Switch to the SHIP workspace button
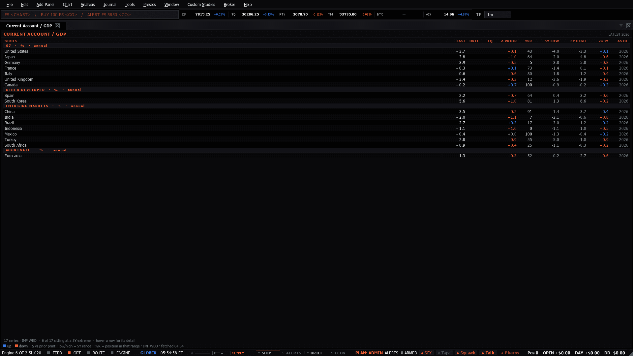Viewport: 633px width, 356px height. 268,353
